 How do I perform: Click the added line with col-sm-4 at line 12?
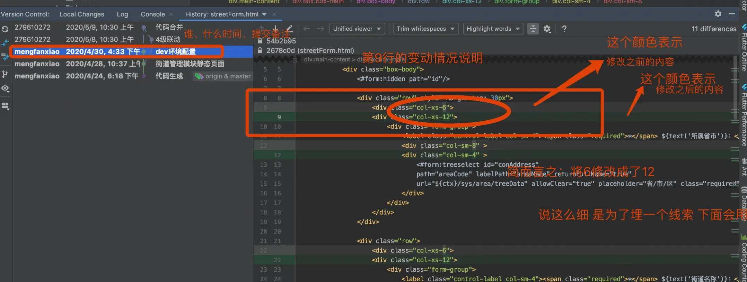(x=445, y=155)
